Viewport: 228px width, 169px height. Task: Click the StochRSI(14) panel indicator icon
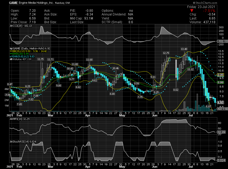11,142
